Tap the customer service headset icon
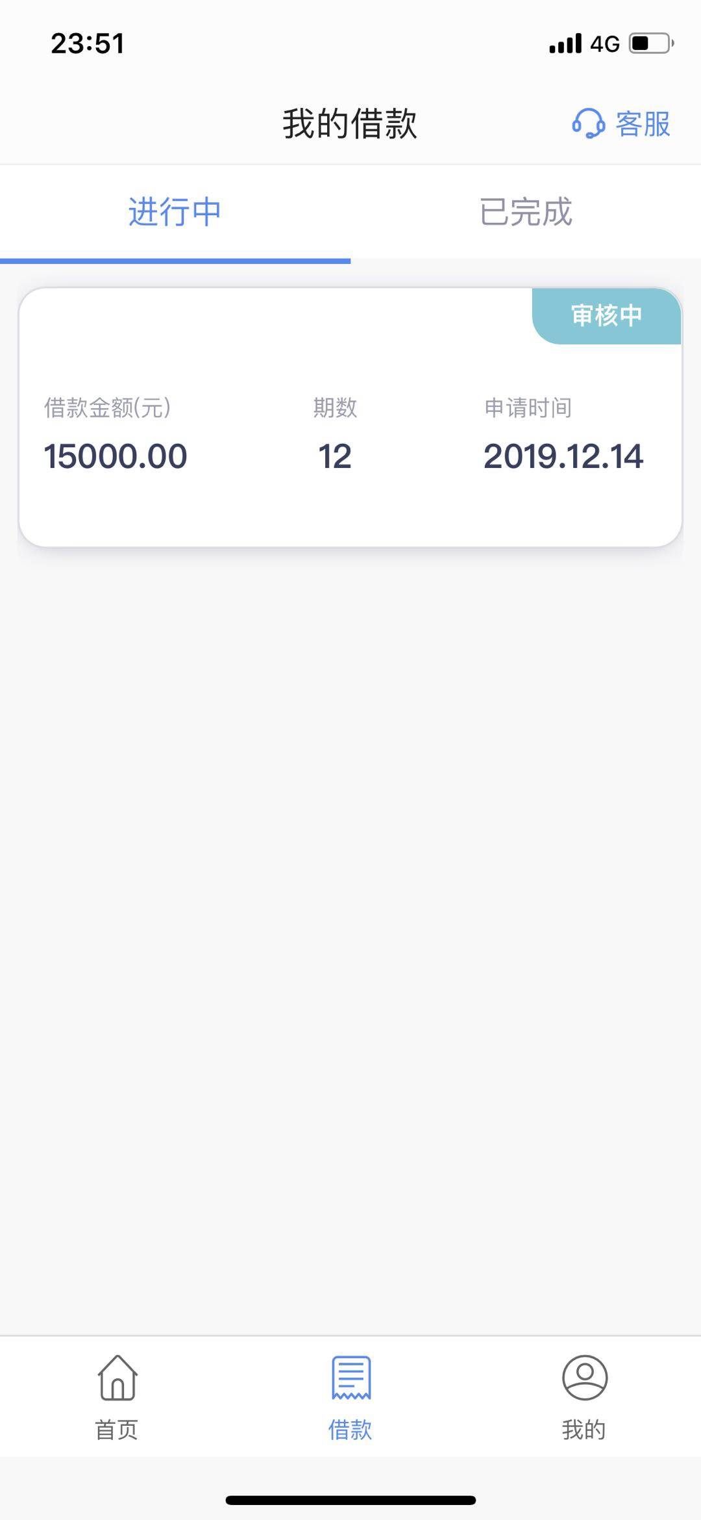 [x=588, y=123]
